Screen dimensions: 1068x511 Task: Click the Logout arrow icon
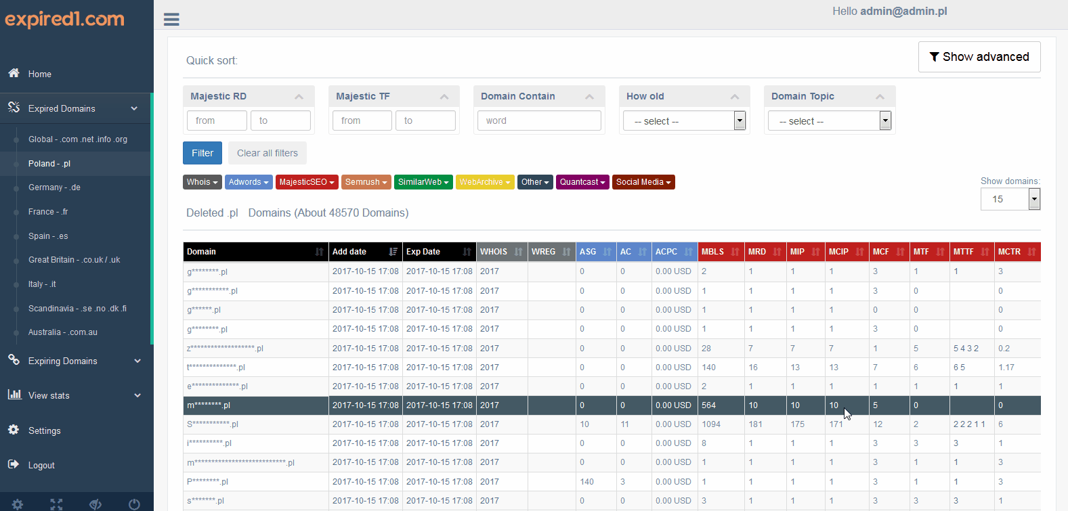pos(14,464)
